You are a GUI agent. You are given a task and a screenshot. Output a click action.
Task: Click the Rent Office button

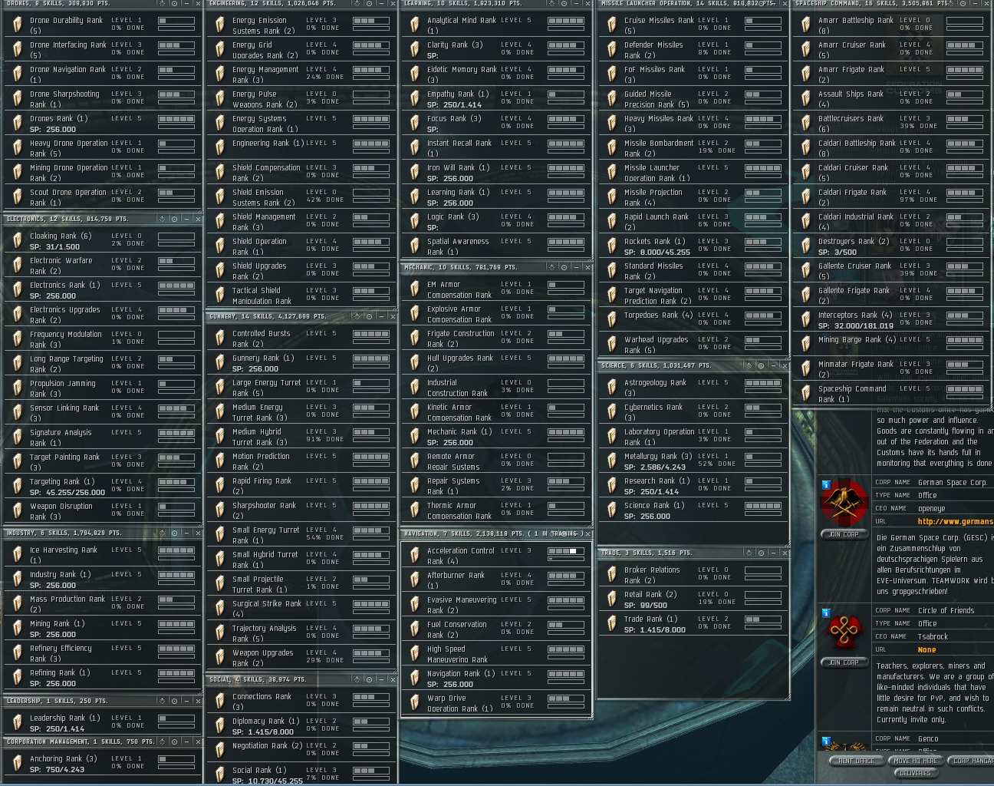856,761
